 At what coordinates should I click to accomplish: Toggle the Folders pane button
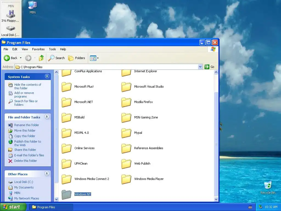[77, 58]
